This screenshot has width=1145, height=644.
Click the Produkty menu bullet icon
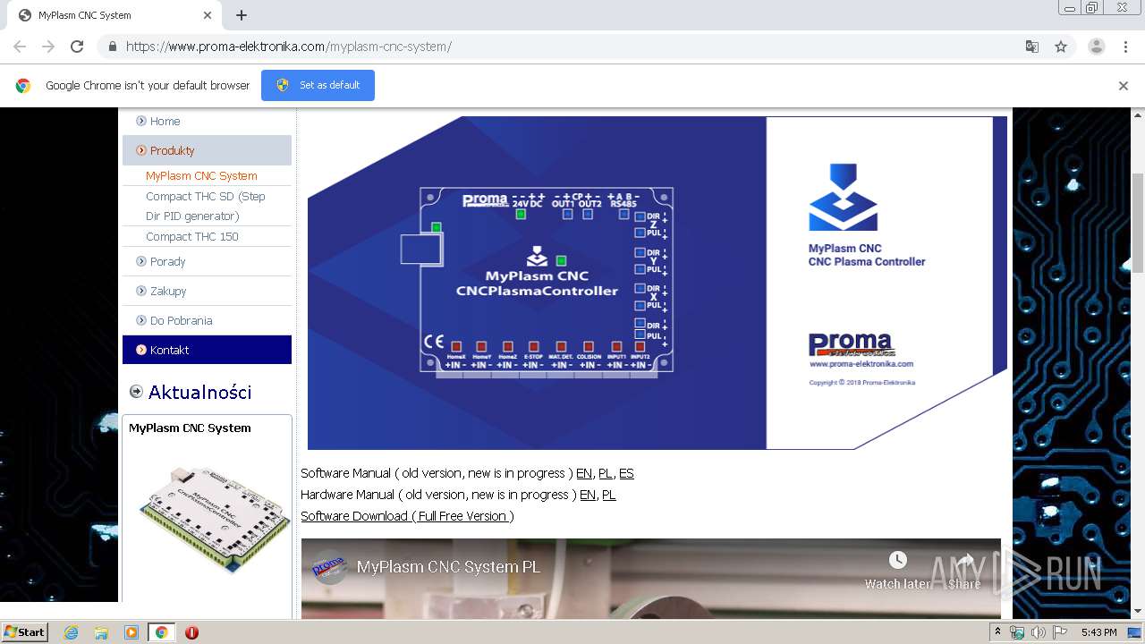[141, 150]
